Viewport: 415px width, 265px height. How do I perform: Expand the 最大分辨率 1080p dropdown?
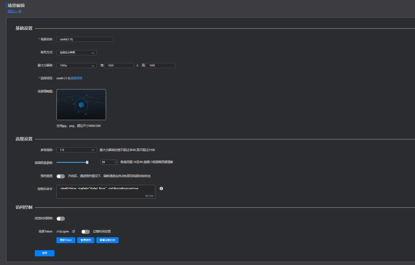click(76, 66)
